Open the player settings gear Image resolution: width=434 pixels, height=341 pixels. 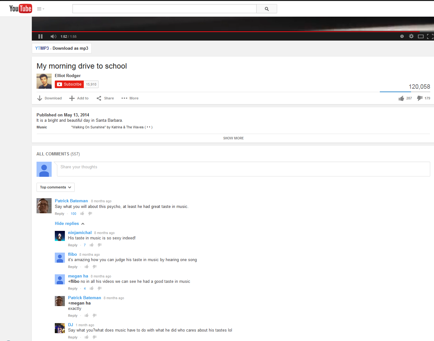click(411, 36)
